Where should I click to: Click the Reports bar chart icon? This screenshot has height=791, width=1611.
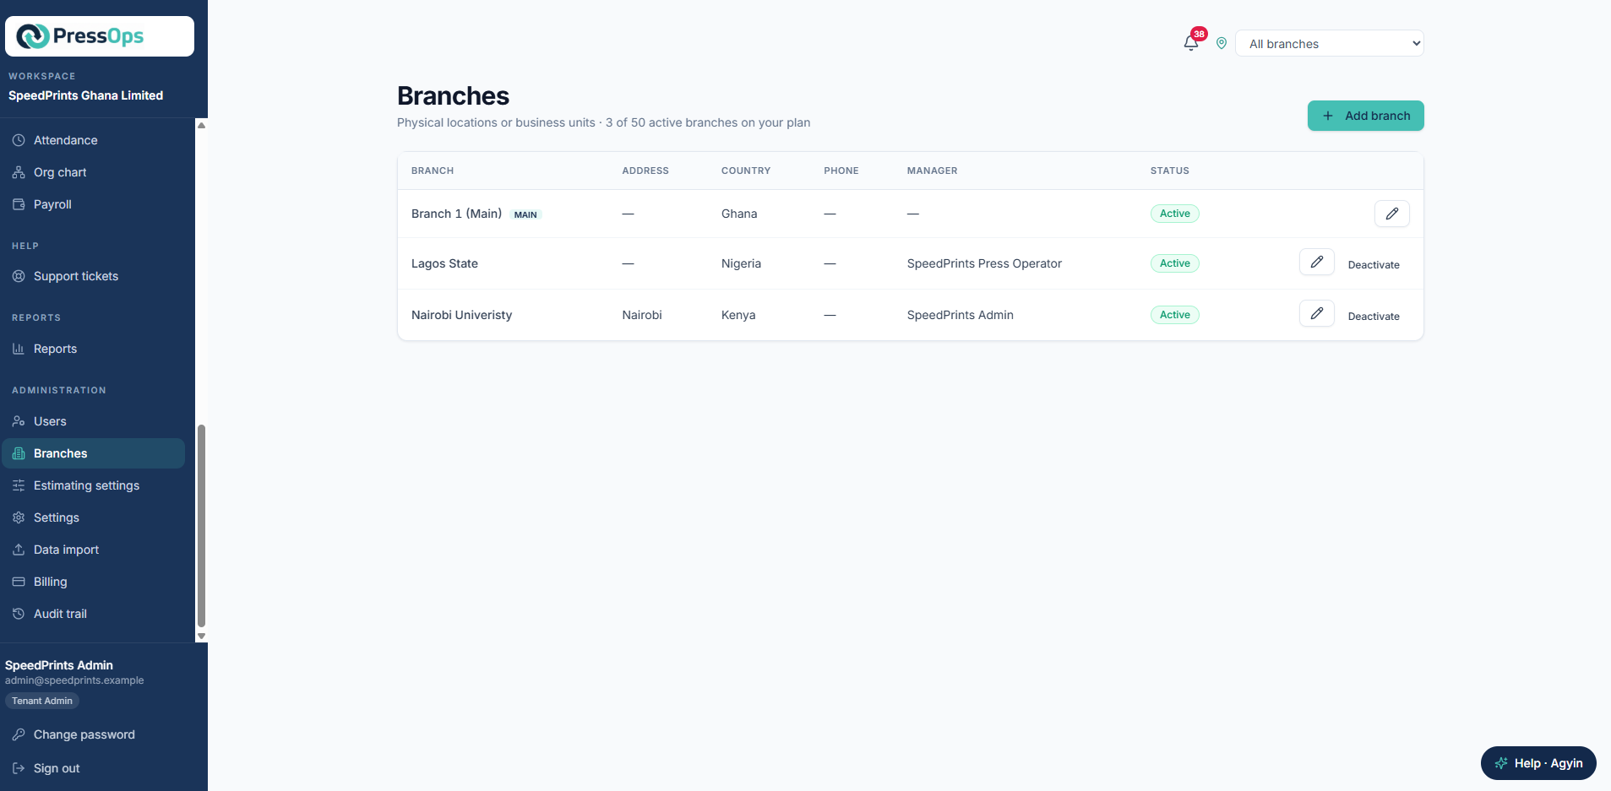pyautogui.click(x=19, y=349)
